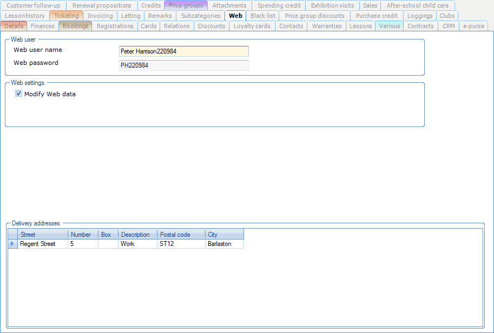Screen dimensions: 494x333
Task: Switch to the e-purse tab
Action: point(473,26)
